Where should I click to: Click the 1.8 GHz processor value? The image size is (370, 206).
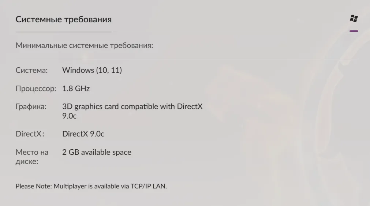(76, 89)
